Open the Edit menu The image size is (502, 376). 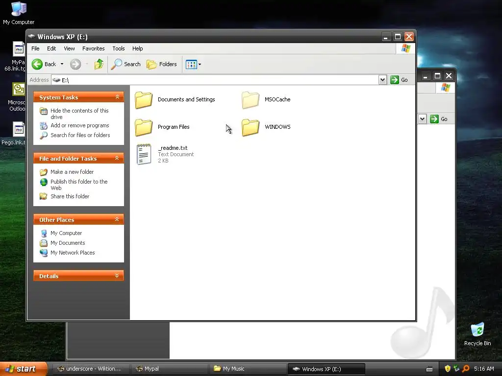click(x=51, y=48)
